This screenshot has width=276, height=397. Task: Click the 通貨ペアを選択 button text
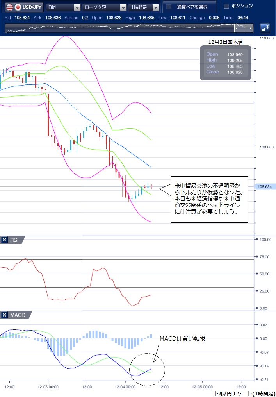point(192,7)
